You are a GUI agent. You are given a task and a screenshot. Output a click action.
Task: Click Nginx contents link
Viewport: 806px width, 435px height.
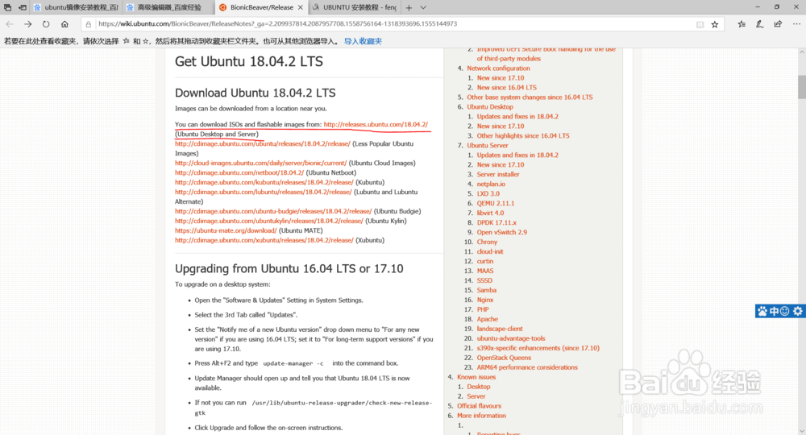tap(484, 300)
